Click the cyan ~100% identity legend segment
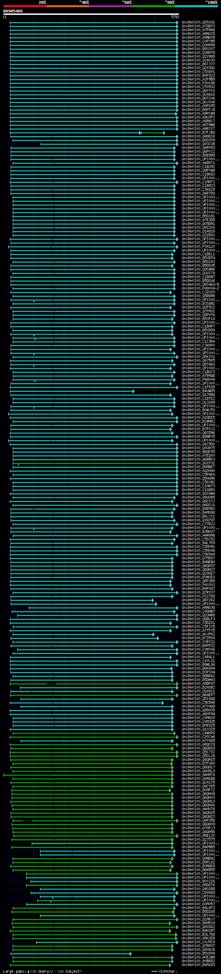221x974 pixels. point(196,6)
